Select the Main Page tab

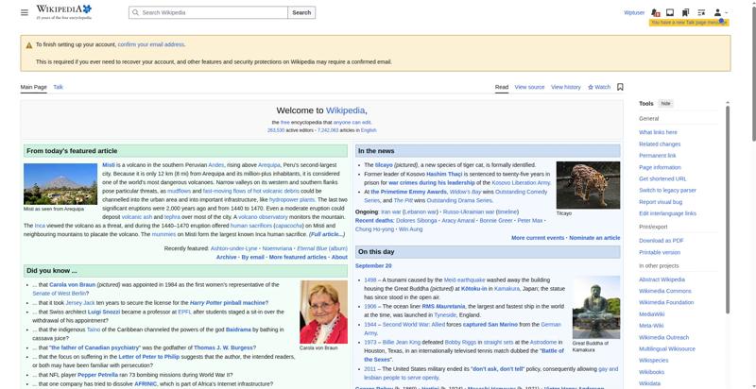[34, 87]
